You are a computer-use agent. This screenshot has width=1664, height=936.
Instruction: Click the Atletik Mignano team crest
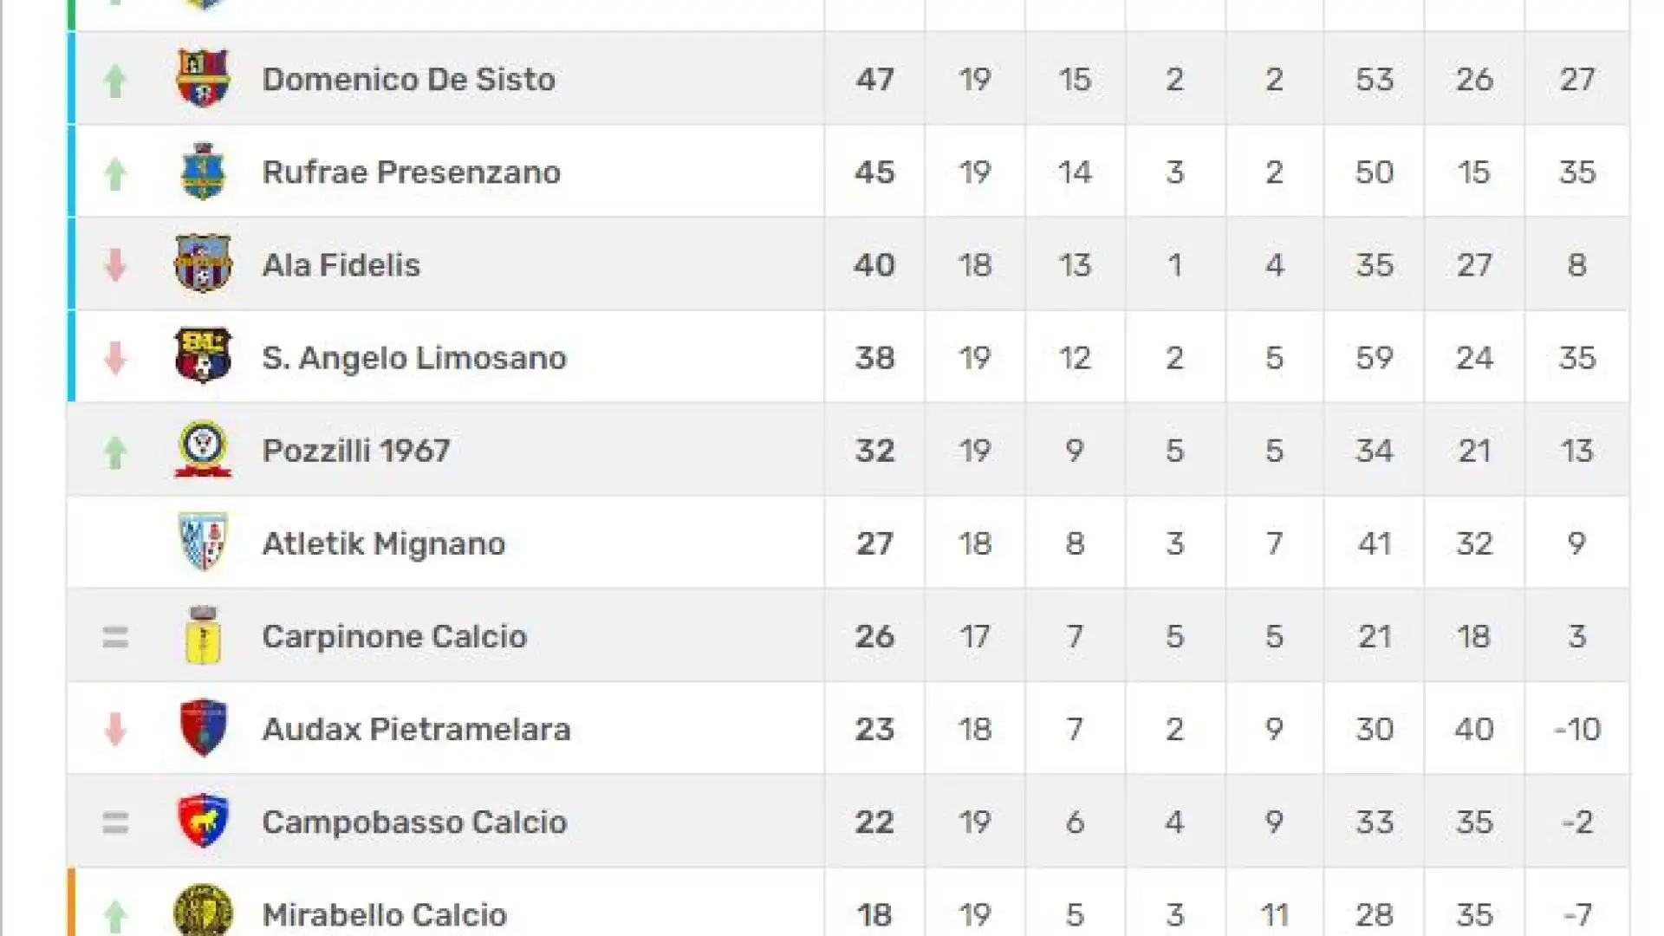[203, 543]
